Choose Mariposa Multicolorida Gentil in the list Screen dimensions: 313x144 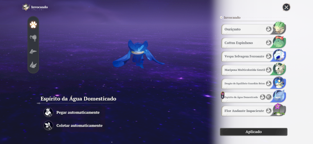(x=254, y=70)
